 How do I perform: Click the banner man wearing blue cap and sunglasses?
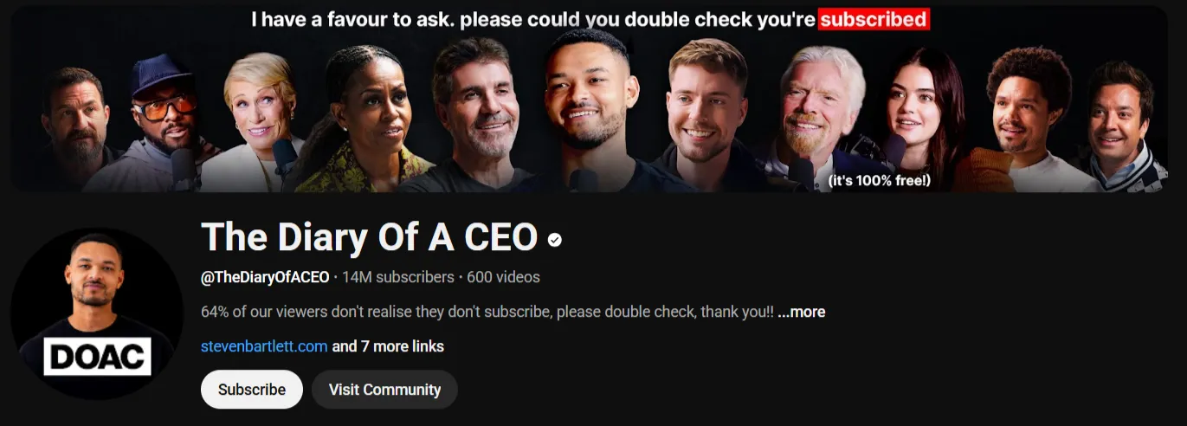tap(165, 121)
